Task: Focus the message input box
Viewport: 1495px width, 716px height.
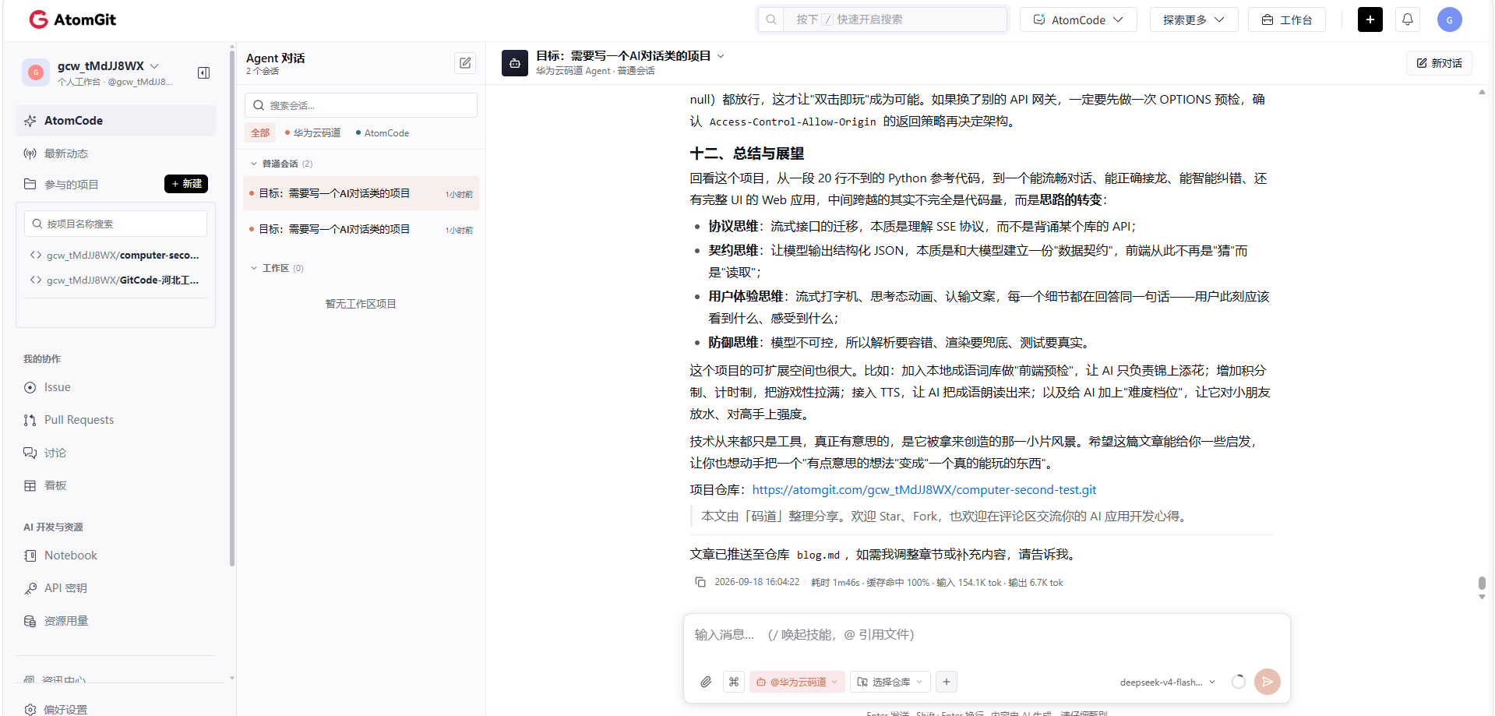Action: (x=986, y=635)
